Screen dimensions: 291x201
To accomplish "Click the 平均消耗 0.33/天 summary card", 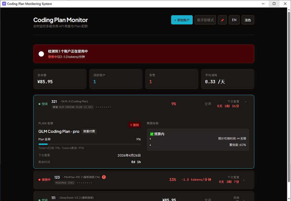I will pos(228,79).
